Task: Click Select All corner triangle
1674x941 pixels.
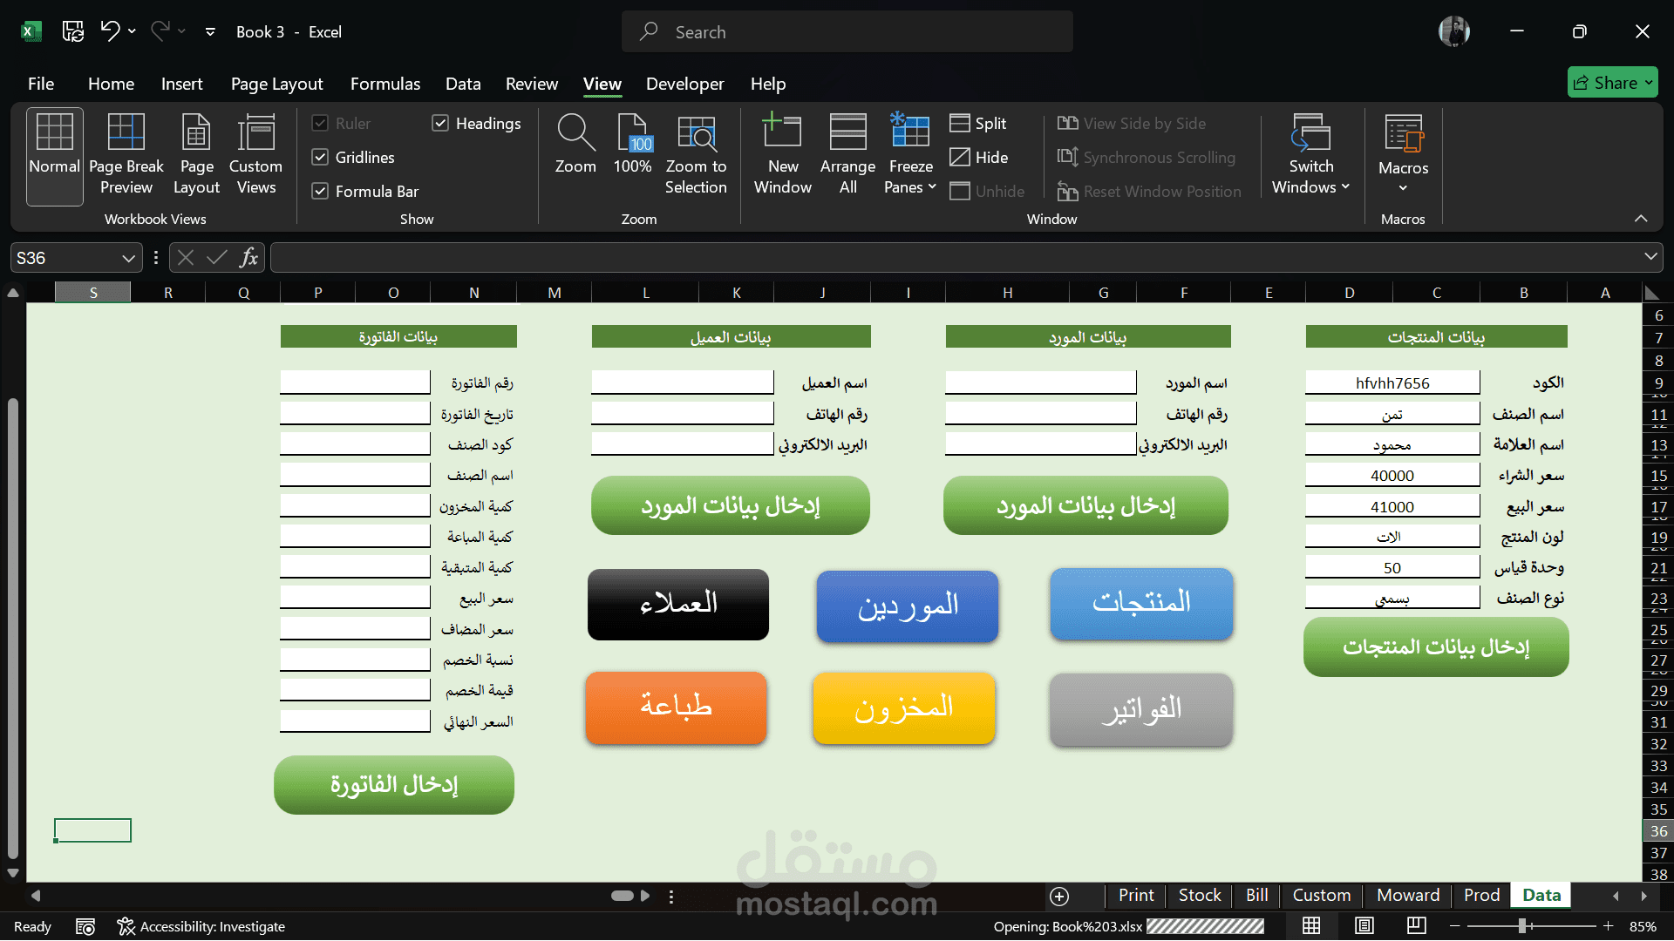Action: pos(1651,293)
